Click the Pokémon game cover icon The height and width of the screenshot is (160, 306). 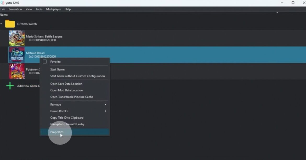[x=17, y=71]
